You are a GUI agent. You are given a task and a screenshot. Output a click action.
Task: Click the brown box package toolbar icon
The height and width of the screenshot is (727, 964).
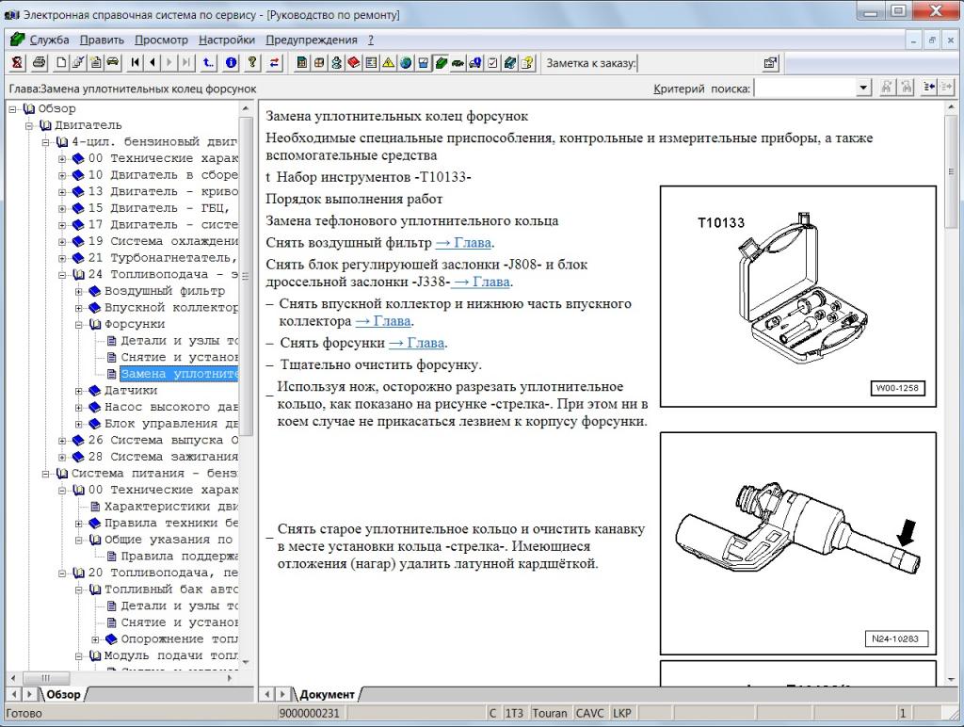(319, 63)
